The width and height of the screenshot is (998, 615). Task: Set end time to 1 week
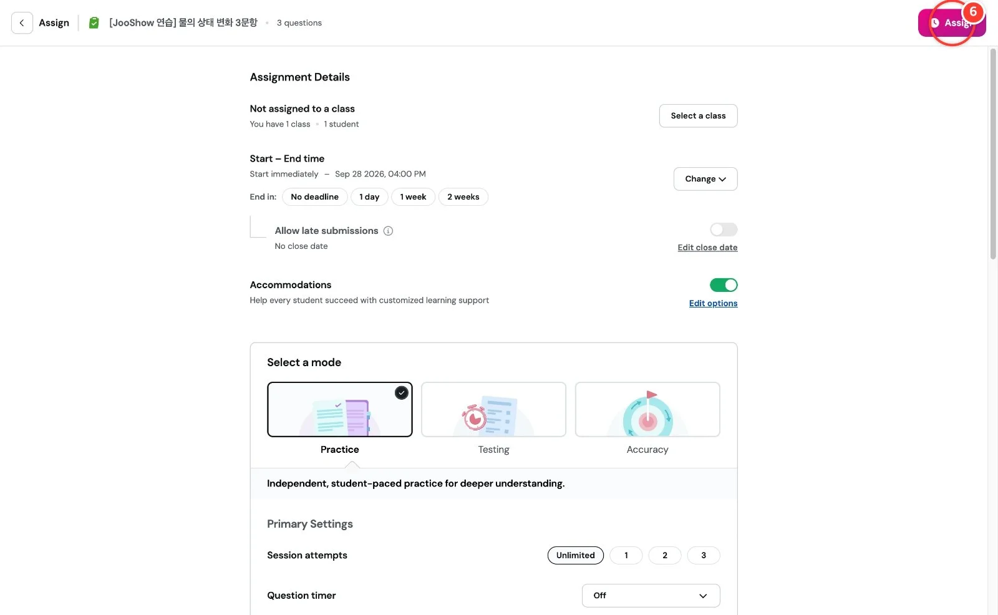tap(413, 197)
